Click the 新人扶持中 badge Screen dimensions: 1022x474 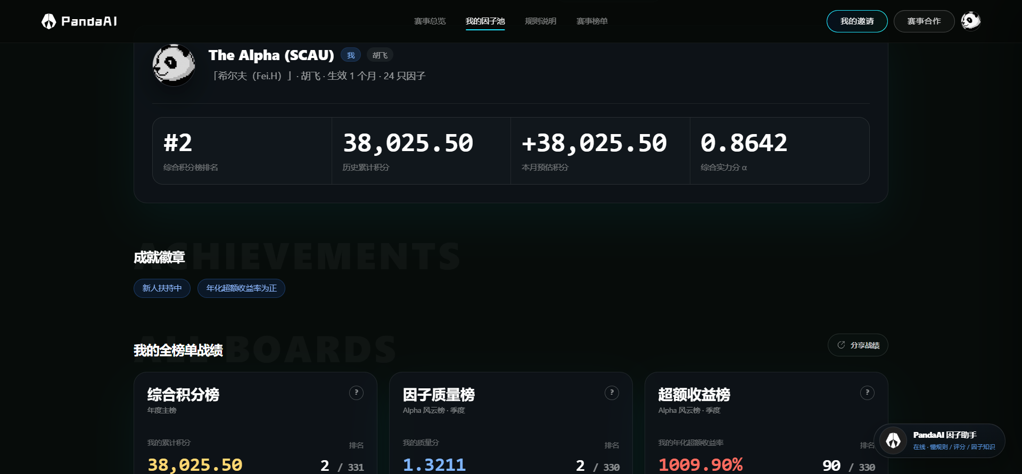click(x=162, y=288)
